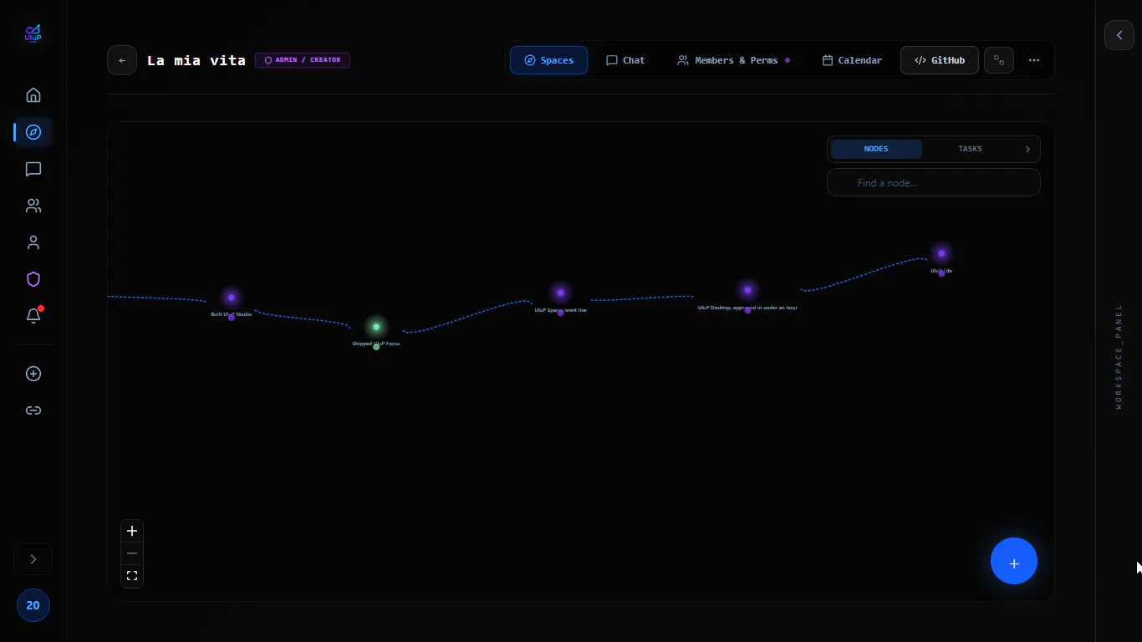
Task: Open the Calendar tab
Action: coord(852,60)
